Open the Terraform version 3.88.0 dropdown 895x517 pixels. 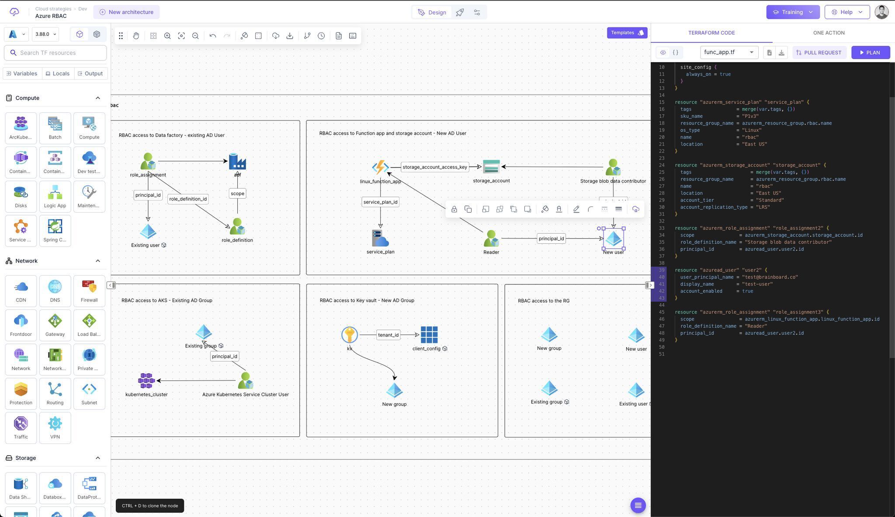(x=45, y=34)
